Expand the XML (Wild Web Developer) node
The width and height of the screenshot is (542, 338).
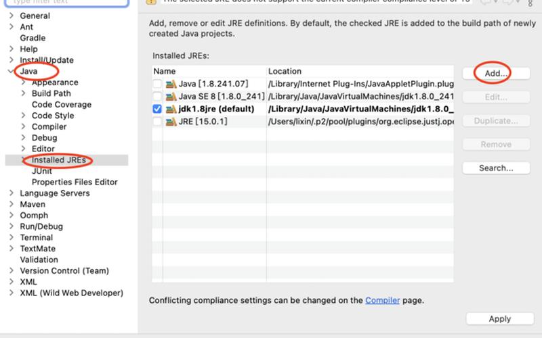click(12, 293)
